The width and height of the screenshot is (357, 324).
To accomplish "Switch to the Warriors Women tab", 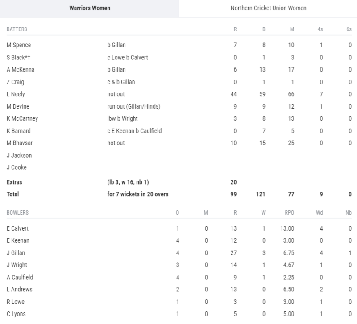I will pyautogui.click(x=89, y=8).
